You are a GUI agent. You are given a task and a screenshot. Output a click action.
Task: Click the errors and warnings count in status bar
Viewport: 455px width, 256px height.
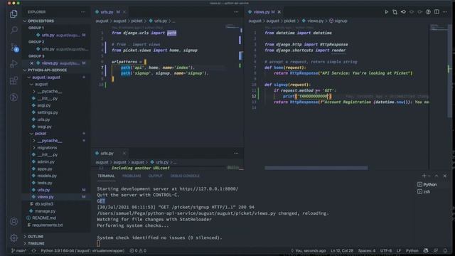[138, 250]
